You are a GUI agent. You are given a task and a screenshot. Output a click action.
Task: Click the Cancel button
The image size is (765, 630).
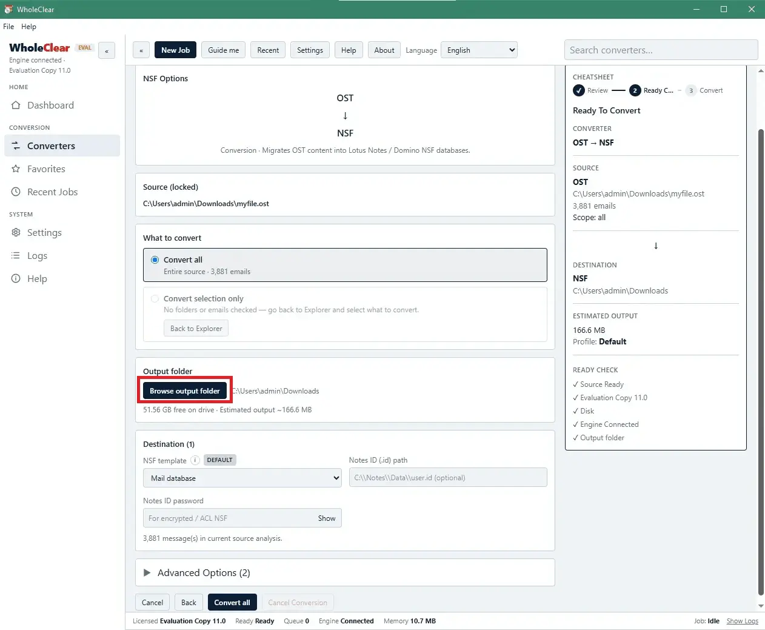click(152, 603)
